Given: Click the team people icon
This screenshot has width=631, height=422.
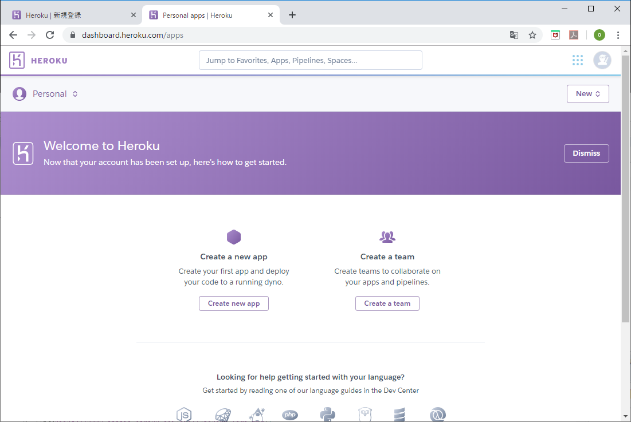Looking at the screenshot, I should click(x=387, y=237).
